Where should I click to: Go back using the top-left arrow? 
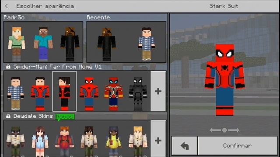point(7,6)
